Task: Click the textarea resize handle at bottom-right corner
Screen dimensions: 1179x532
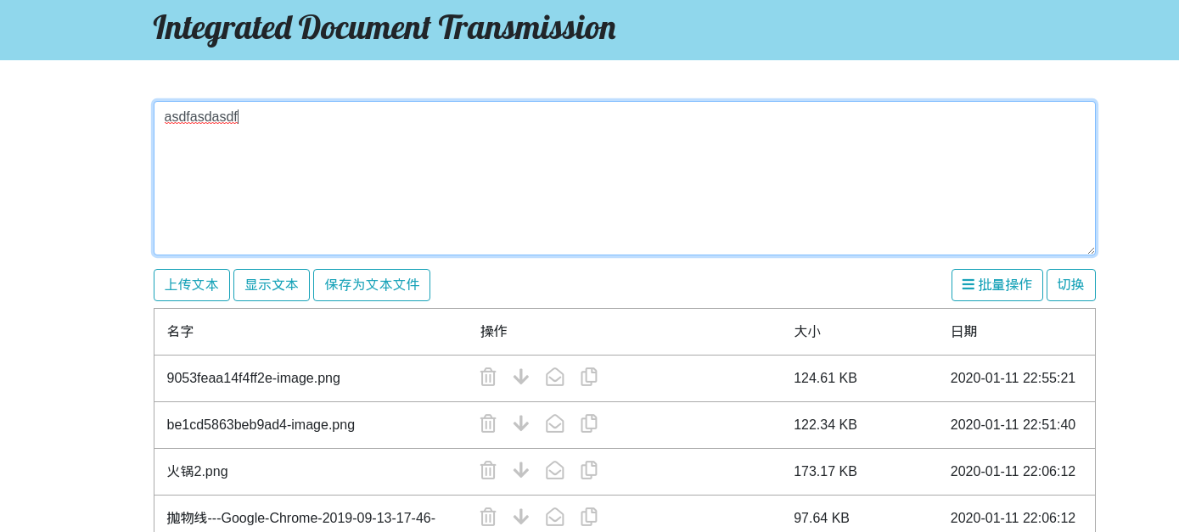Action: coord(1091,250)
